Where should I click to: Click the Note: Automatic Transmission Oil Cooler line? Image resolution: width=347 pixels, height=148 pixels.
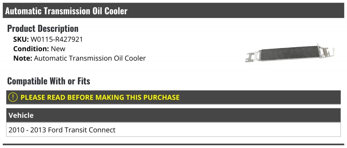coord(80,58)
